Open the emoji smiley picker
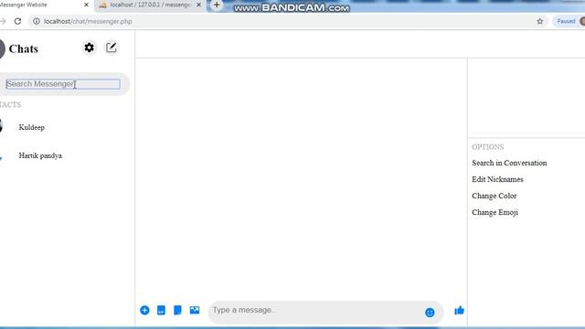This screenshot has width=585, height=329. 430,313
